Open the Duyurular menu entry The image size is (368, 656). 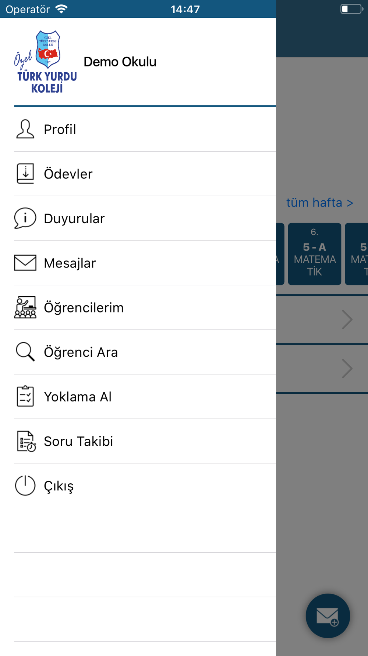(145, 218)
